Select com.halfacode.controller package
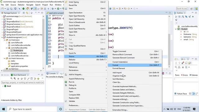 coord(21,45)
